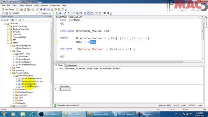Image resolution: width=208 pixels, height=117 pixels.
Task: Click Object Explorer Disconnect icon
Action: (x=13, y=20)
